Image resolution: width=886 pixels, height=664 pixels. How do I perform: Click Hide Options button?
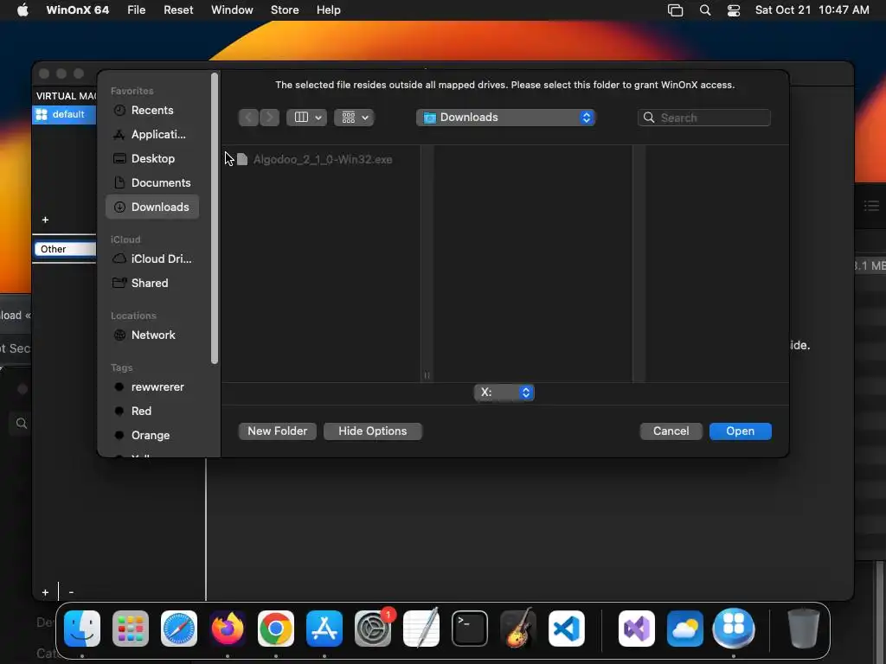(x=373, y=431)
